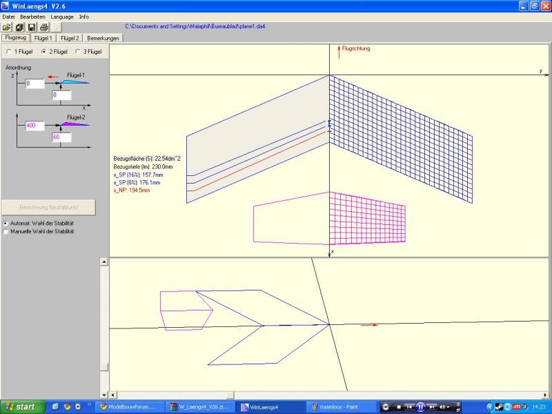Click the horizontal scrollbar right arrow
This screenshot has width=552, height=414.
pyautogui.click(x=545, y=395)
